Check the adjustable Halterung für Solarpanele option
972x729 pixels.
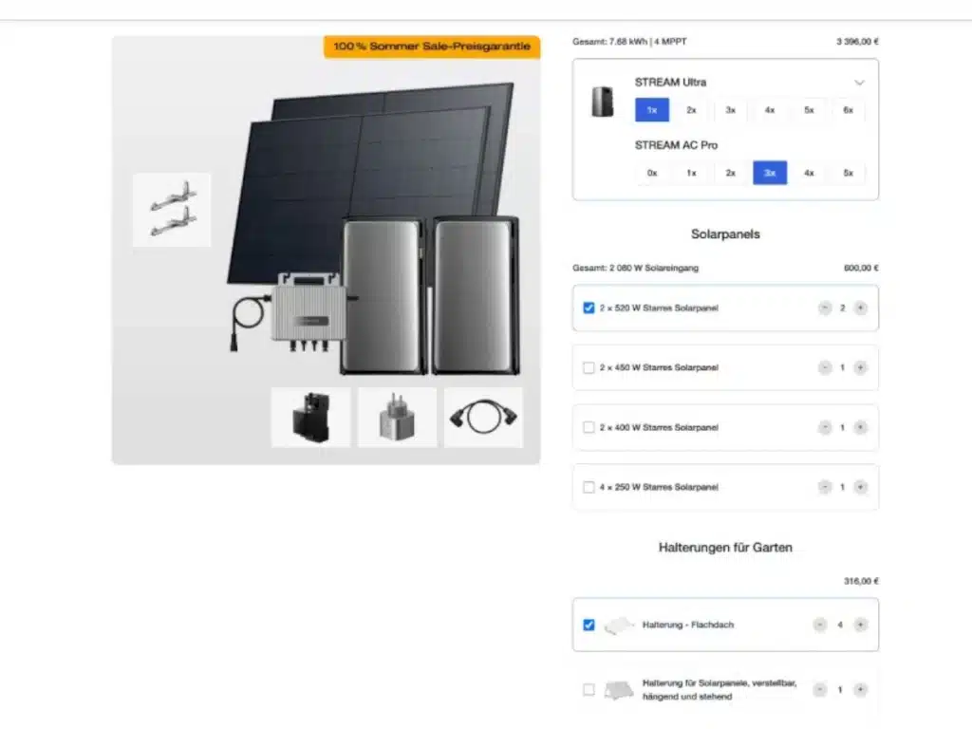click(589, 689)
